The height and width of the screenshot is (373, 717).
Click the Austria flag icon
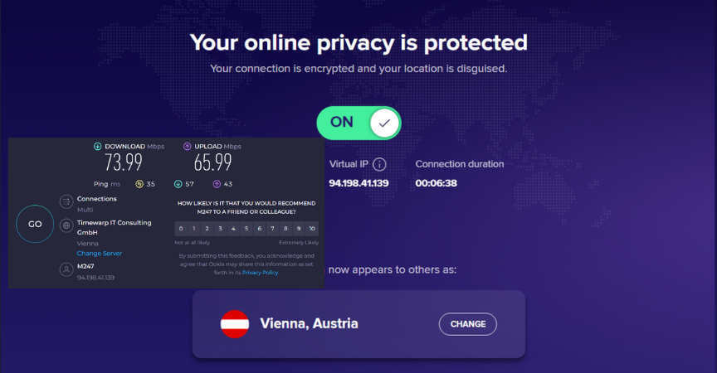(x=235, y=324)
